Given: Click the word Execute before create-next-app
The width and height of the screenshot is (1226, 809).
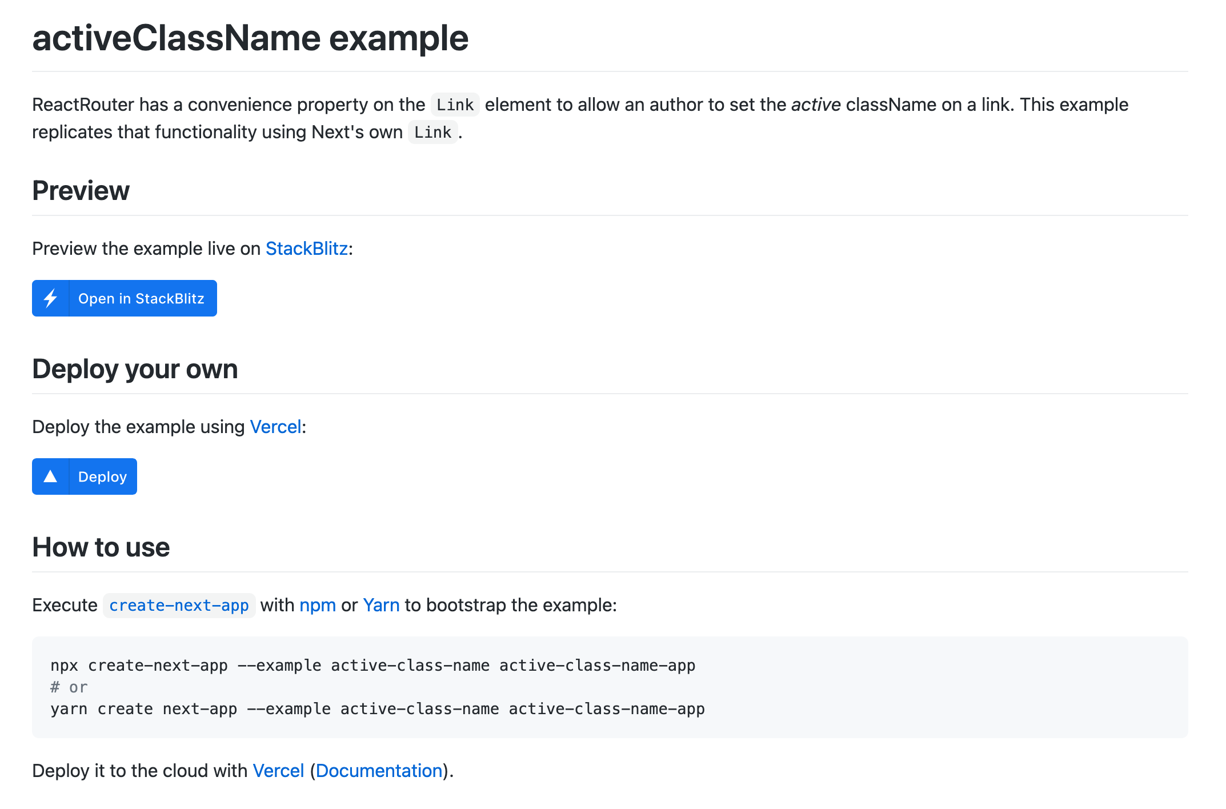Looking at the screenshot, I should (65, 605).
